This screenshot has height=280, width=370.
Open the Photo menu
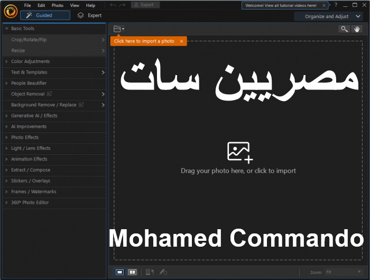point(57,5)
